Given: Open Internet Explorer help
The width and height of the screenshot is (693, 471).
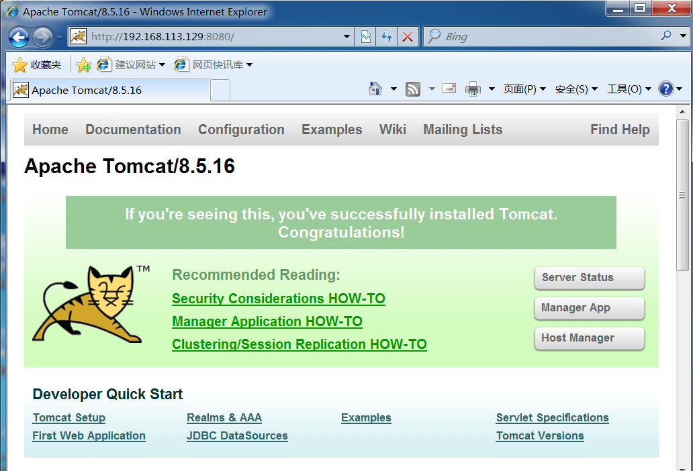Looking at the screenshot, I should (x=667, y=88).
